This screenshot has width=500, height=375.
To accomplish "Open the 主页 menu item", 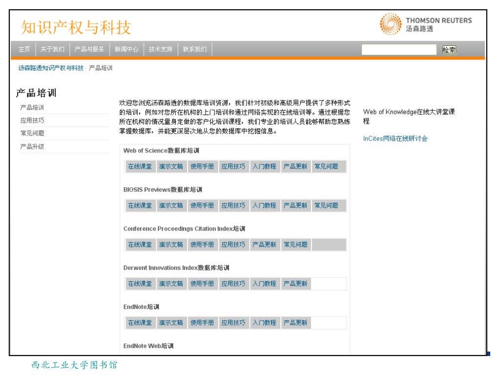I will (24, 49).
